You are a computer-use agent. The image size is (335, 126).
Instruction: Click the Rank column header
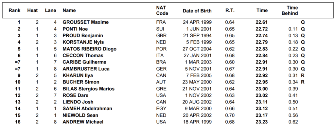pyautogui.click(x=14, y=10)
